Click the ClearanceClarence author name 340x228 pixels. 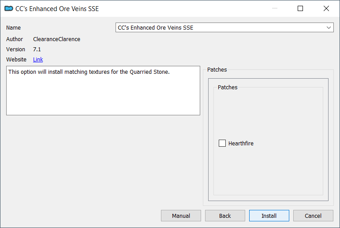(x=56, y=39)
